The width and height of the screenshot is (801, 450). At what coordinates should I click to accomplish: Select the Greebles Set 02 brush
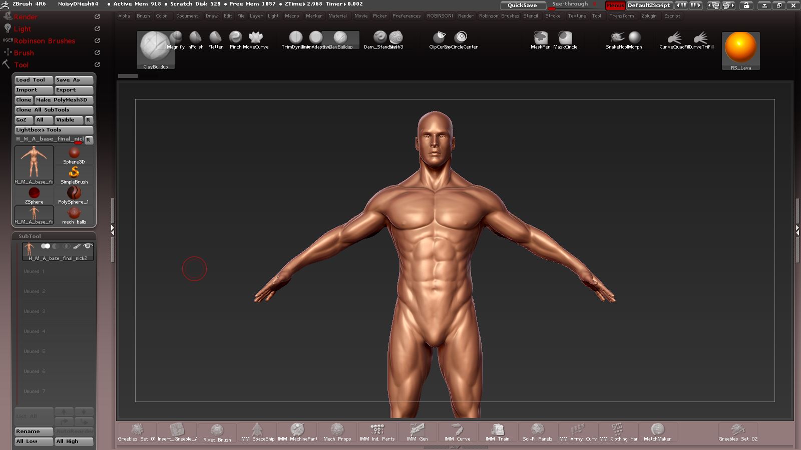click(738, 432)
